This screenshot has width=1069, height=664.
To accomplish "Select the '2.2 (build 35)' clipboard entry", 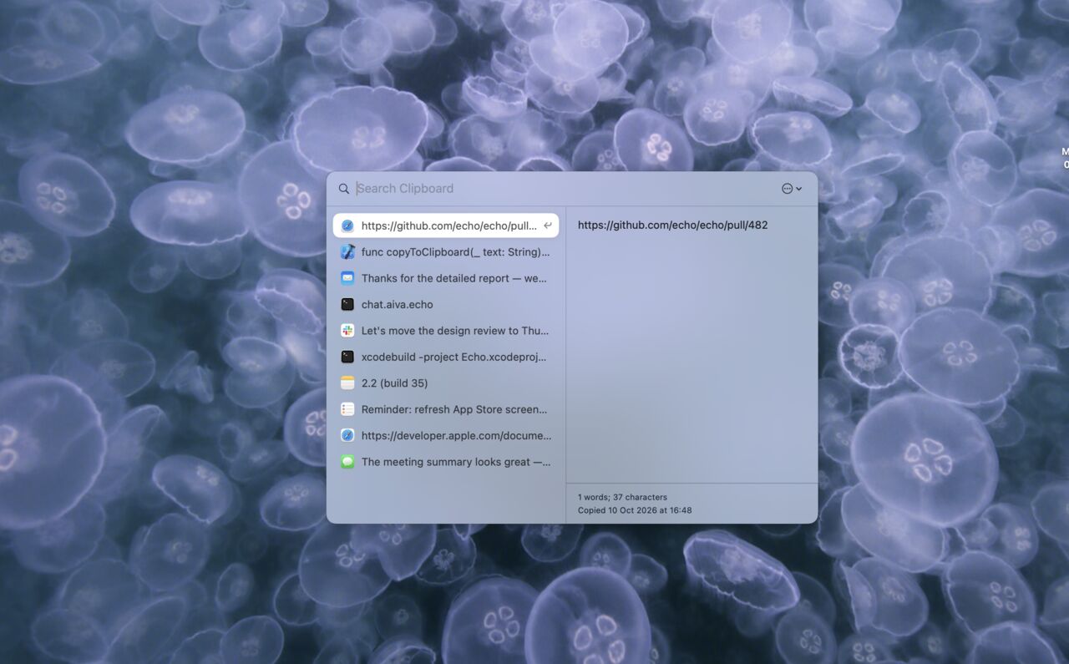I will (446, 383).
